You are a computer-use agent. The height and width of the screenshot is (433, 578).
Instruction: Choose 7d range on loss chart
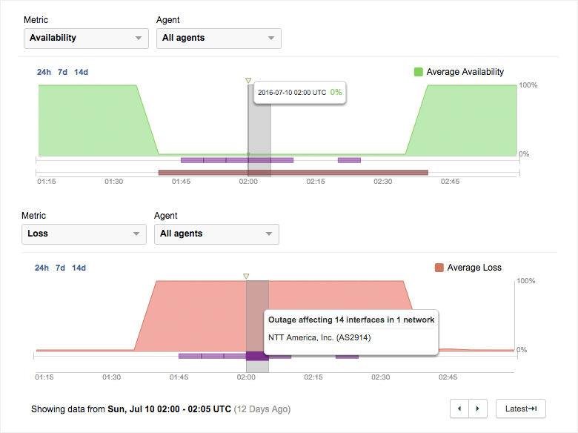[x=61, y=268]
